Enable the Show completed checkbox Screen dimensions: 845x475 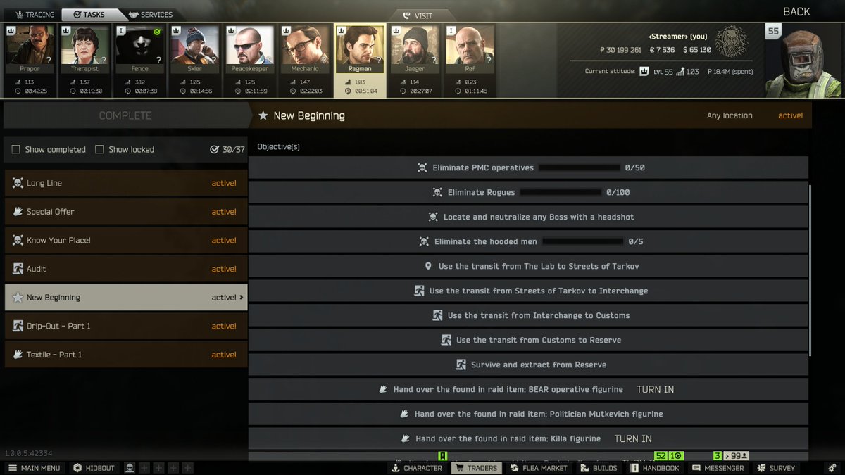[x=15, y=149]
